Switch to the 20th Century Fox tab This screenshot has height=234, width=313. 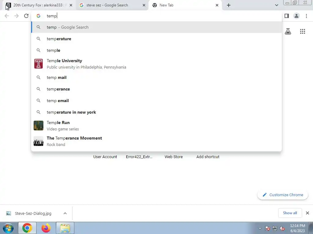(39, 5)
